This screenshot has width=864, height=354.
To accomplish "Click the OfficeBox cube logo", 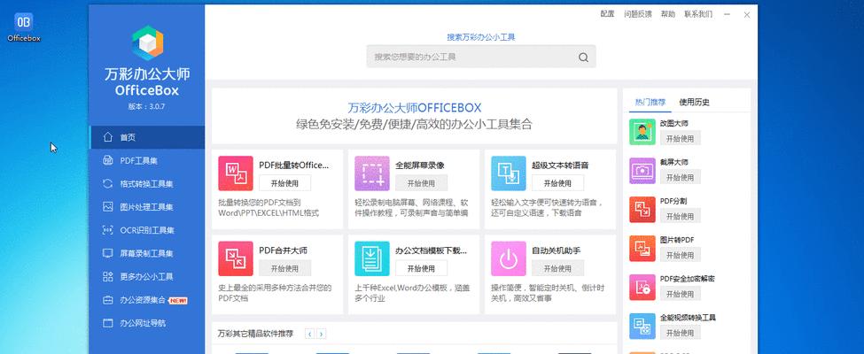I will 147,43.
